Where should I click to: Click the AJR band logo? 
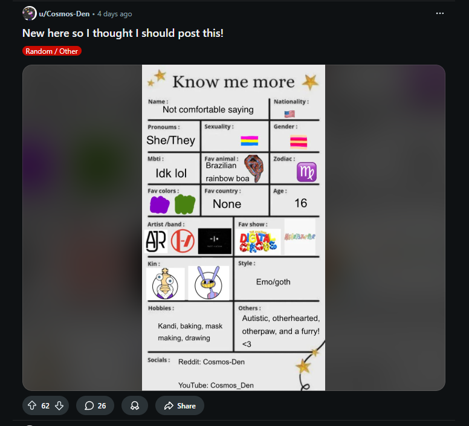coord(156,240)
